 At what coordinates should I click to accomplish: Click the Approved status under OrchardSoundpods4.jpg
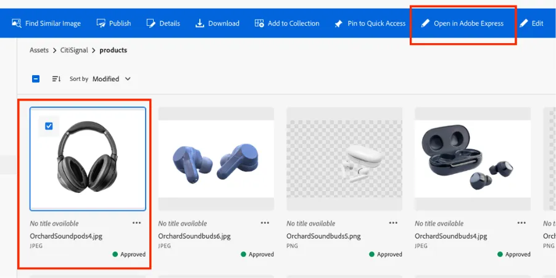click(x=129, y=255)
